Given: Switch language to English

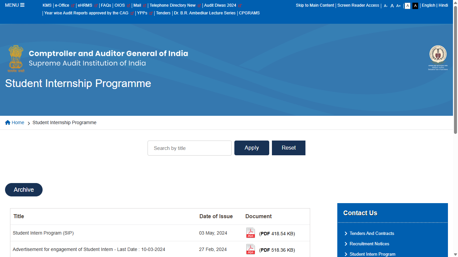Looking at the screenshot, I should (428, 5).
